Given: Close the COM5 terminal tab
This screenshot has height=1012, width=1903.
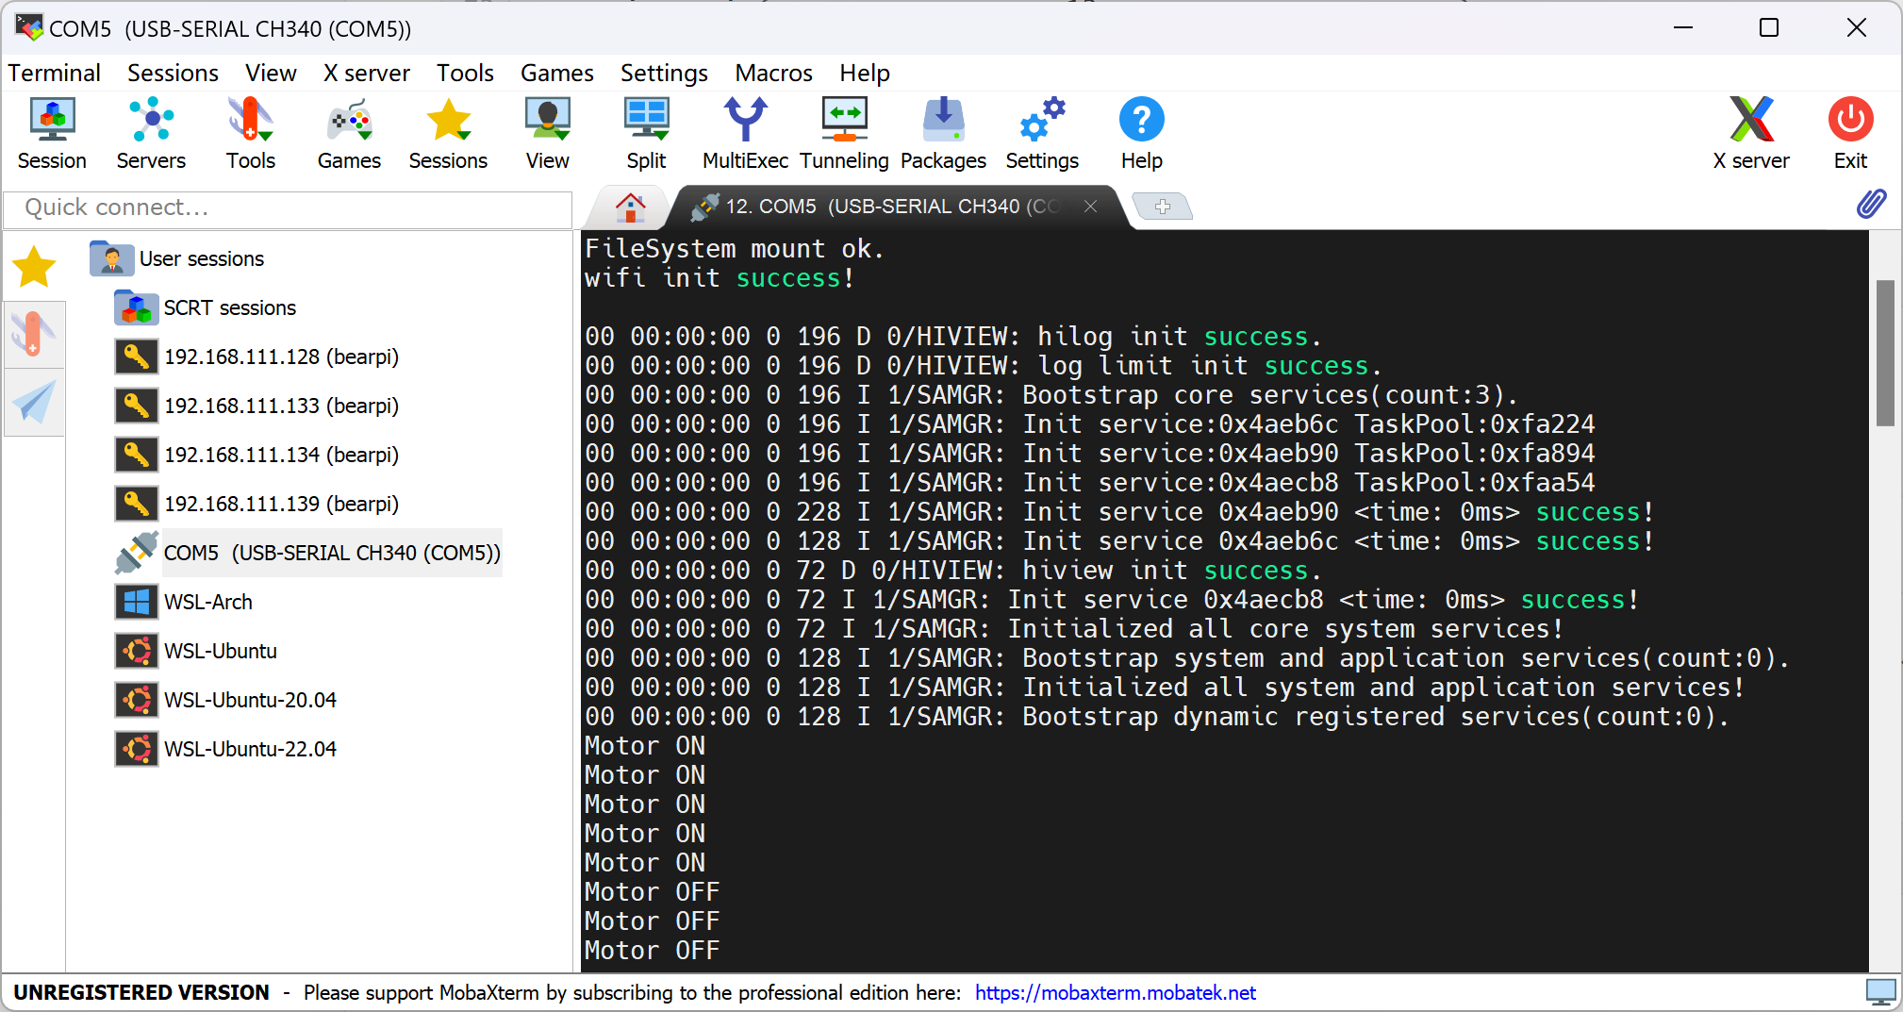Looking at the screenshot, I should 1090,207.
